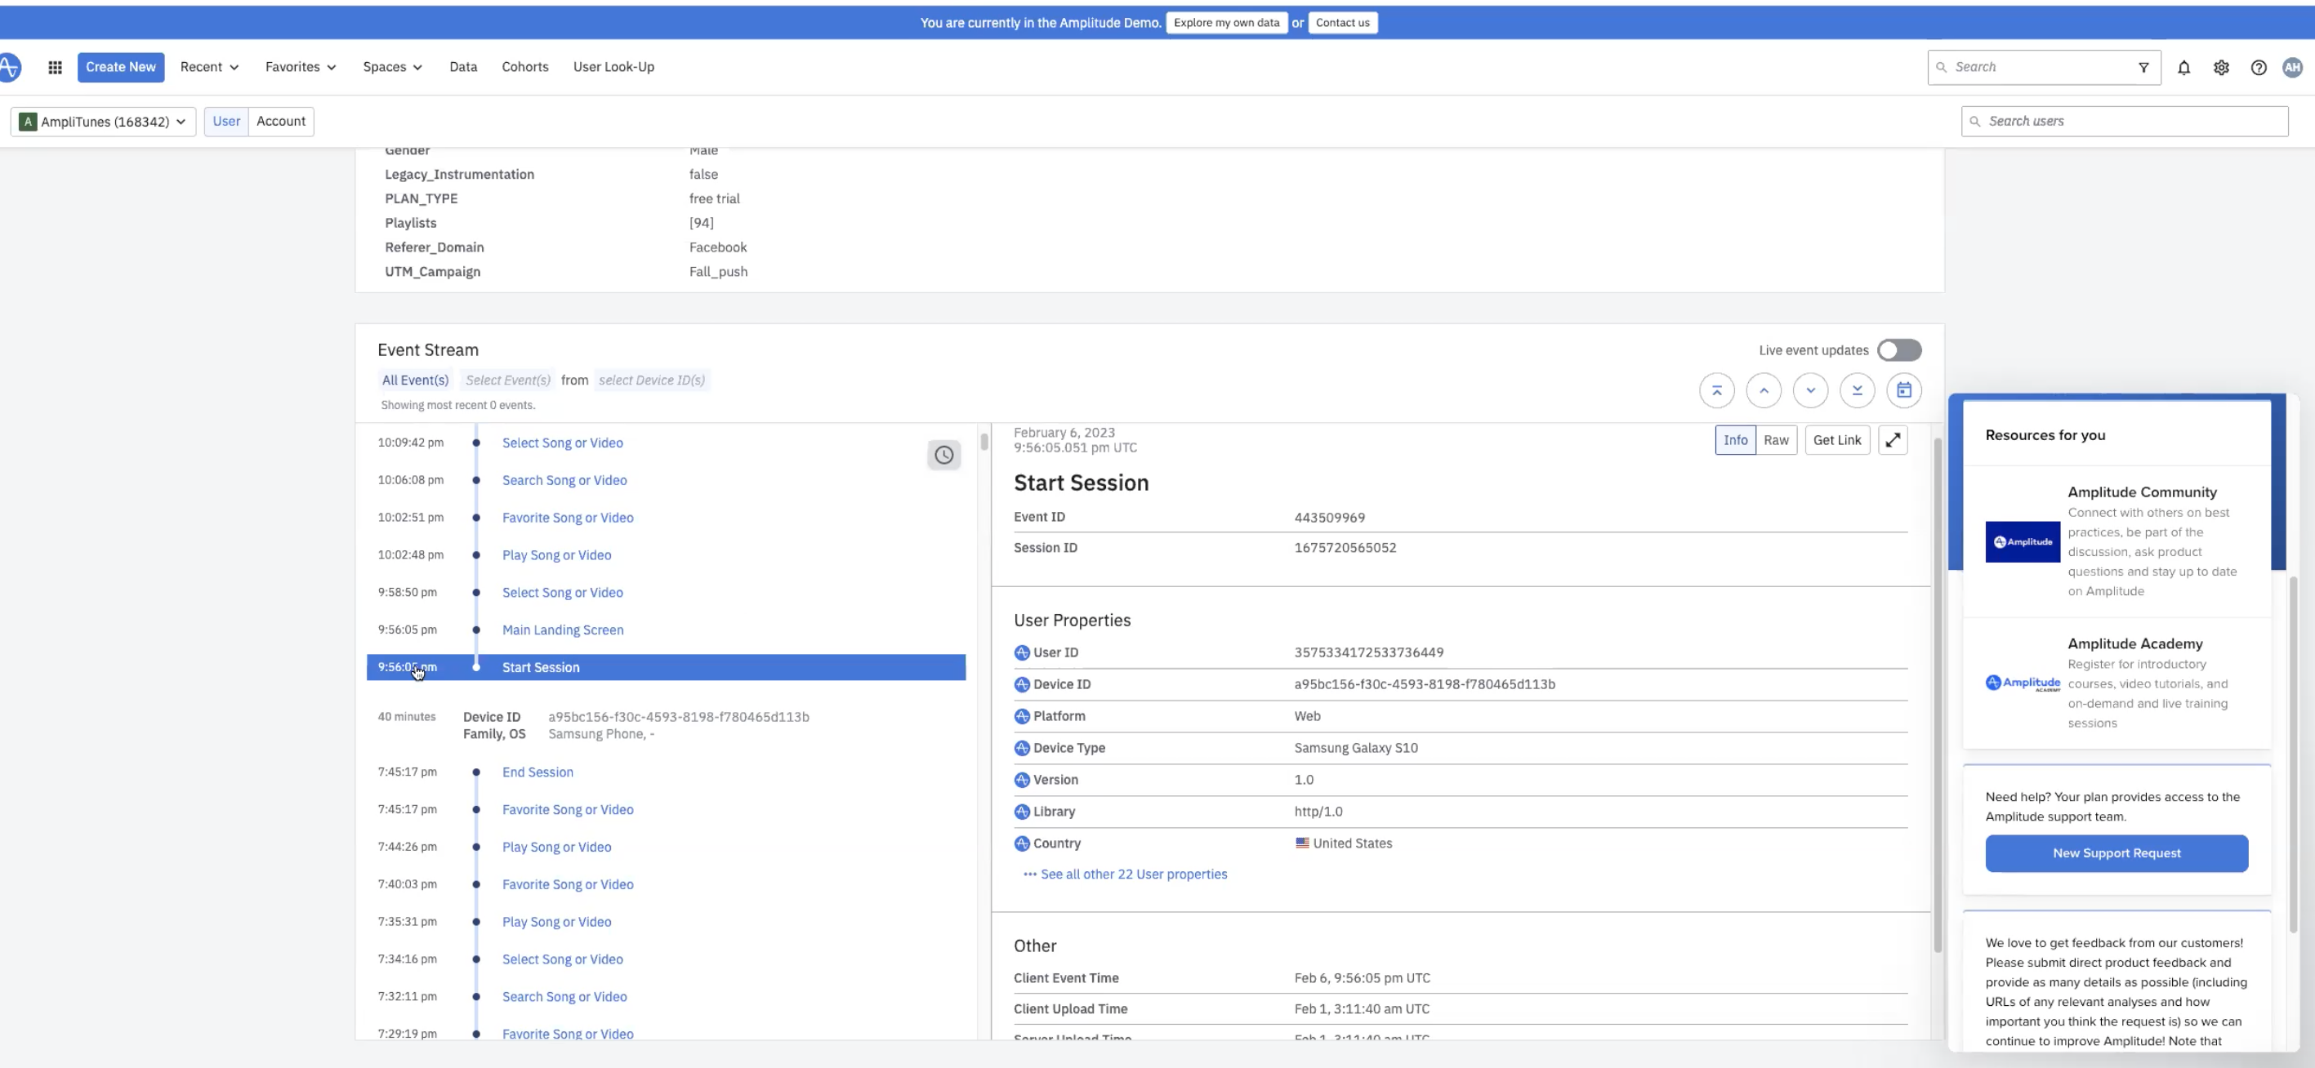This screenshot has height=1068, width=2315.
Task: Open the AmpliTunes project dropdown
Action: click(x=104, y=122)
